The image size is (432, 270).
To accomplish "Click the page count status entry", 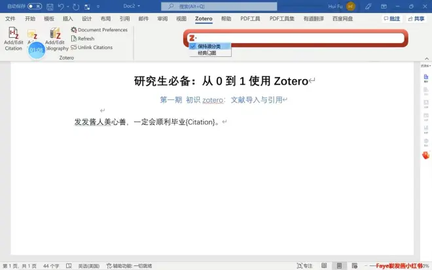I will click(19, 266).
